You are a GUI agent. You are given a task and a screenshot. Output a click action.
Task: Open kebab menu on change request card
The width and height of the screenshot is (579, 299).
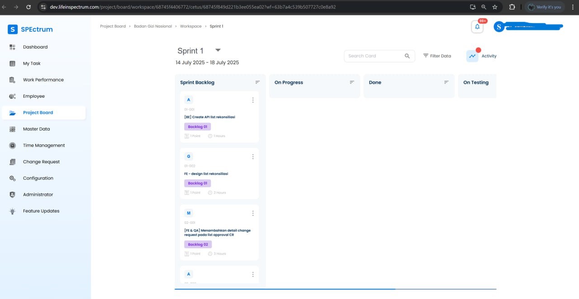[x=253, y=213]
